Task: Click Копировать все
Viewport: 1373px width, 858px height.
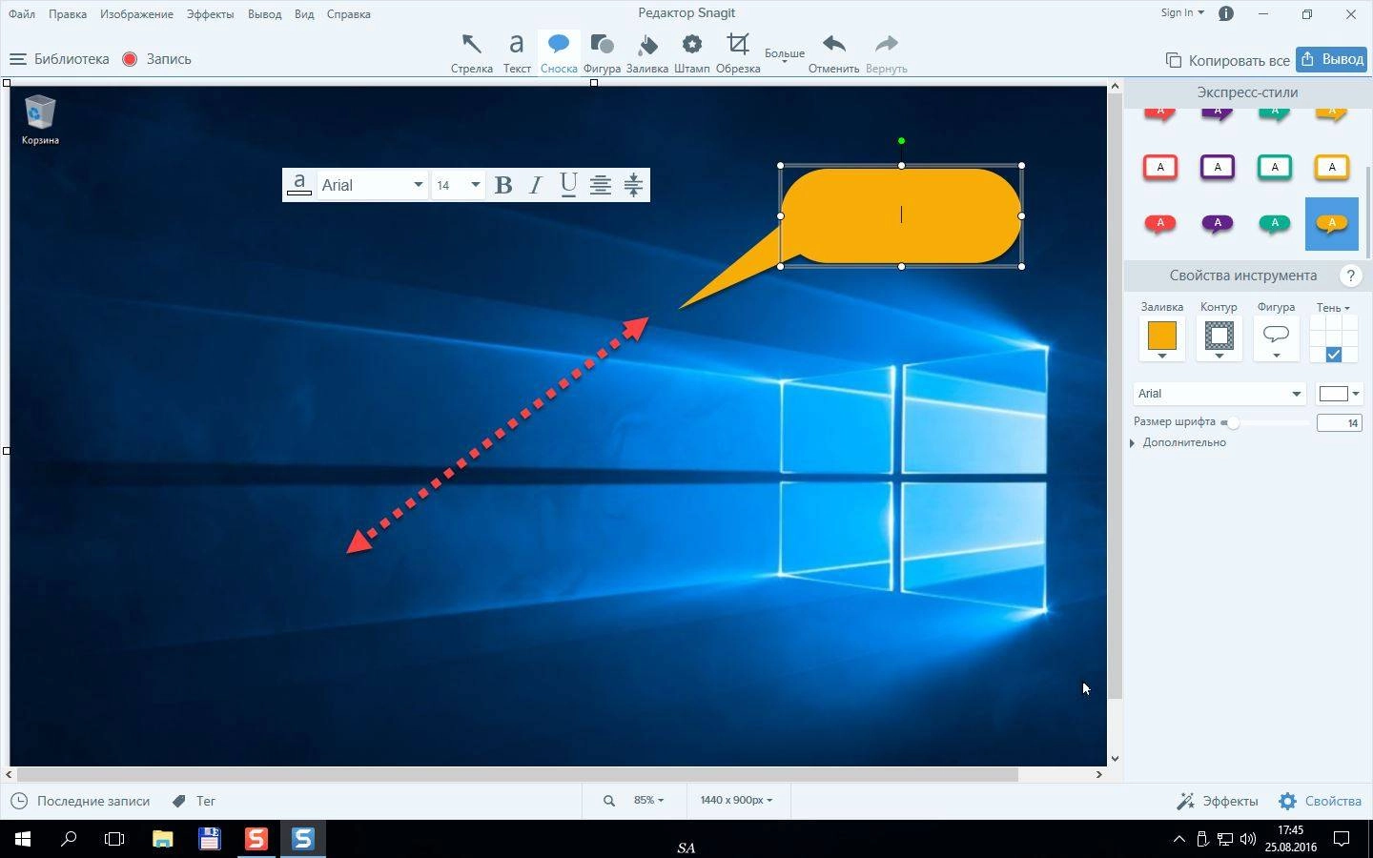Action: point(1228,60)
